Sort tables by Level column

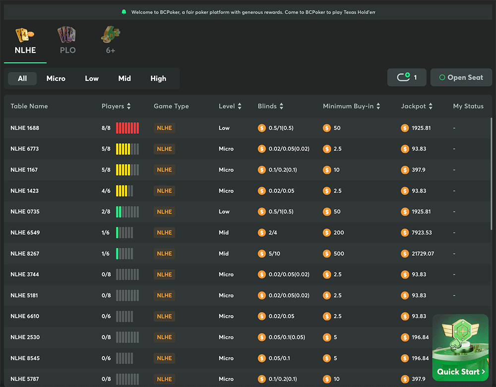[x=240, y=106]
